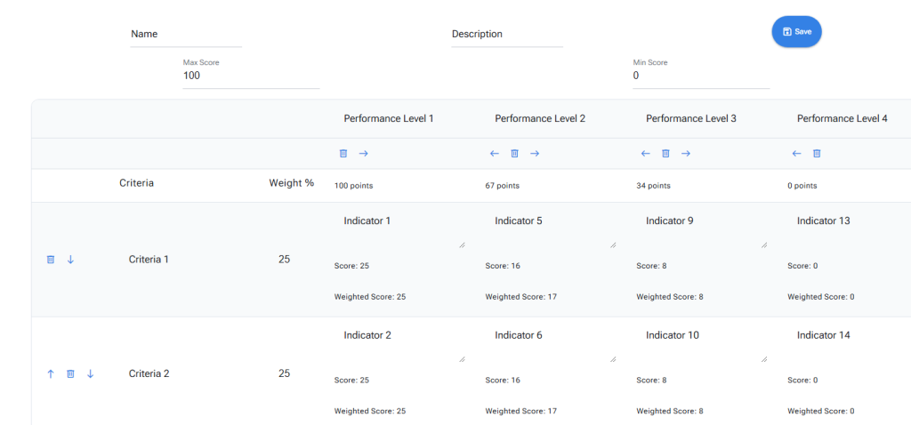The width and height of the screenshot is (911, 425).
Task: Delete the Criteria 2 row
Action: [x=70, y=374]
